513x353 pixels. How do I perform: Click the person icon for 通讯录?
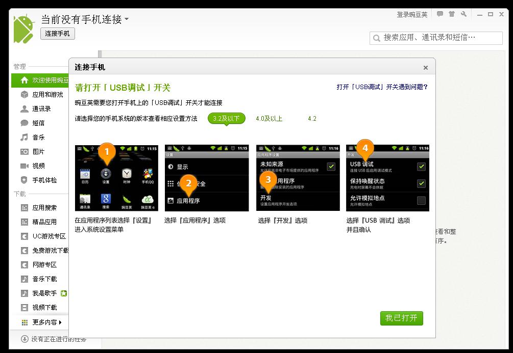tap(24, 108)
